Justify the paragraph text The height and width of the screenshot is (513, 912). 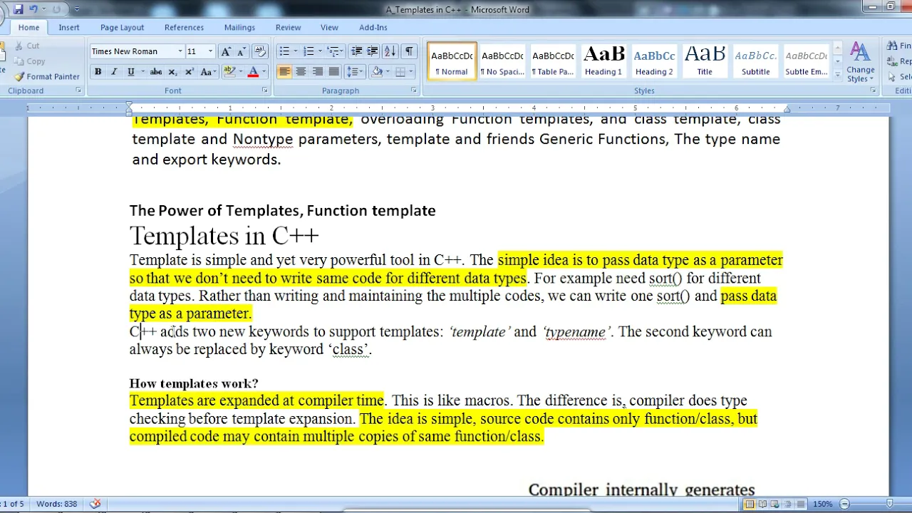(333, 72)
